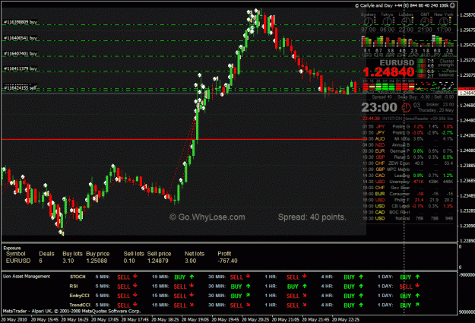Click the Sydney clock icon
Screen dimensions: 475x323
click(369, 21)
